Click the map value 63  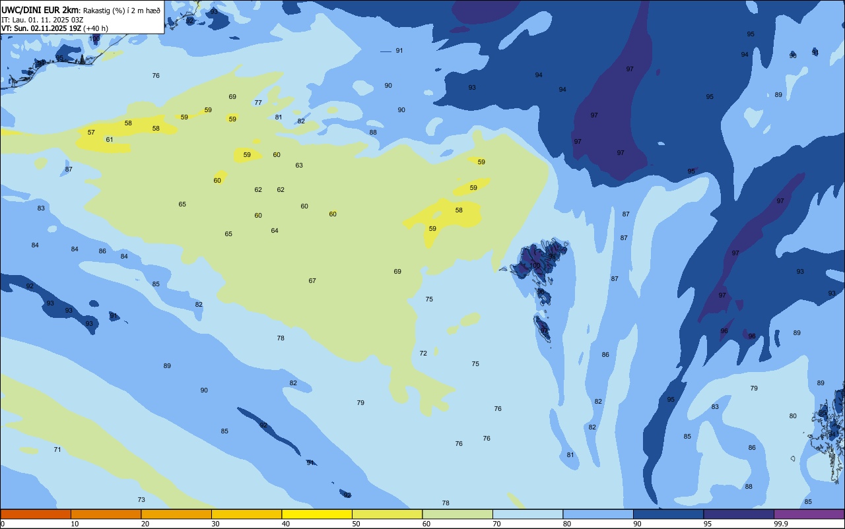299,166
